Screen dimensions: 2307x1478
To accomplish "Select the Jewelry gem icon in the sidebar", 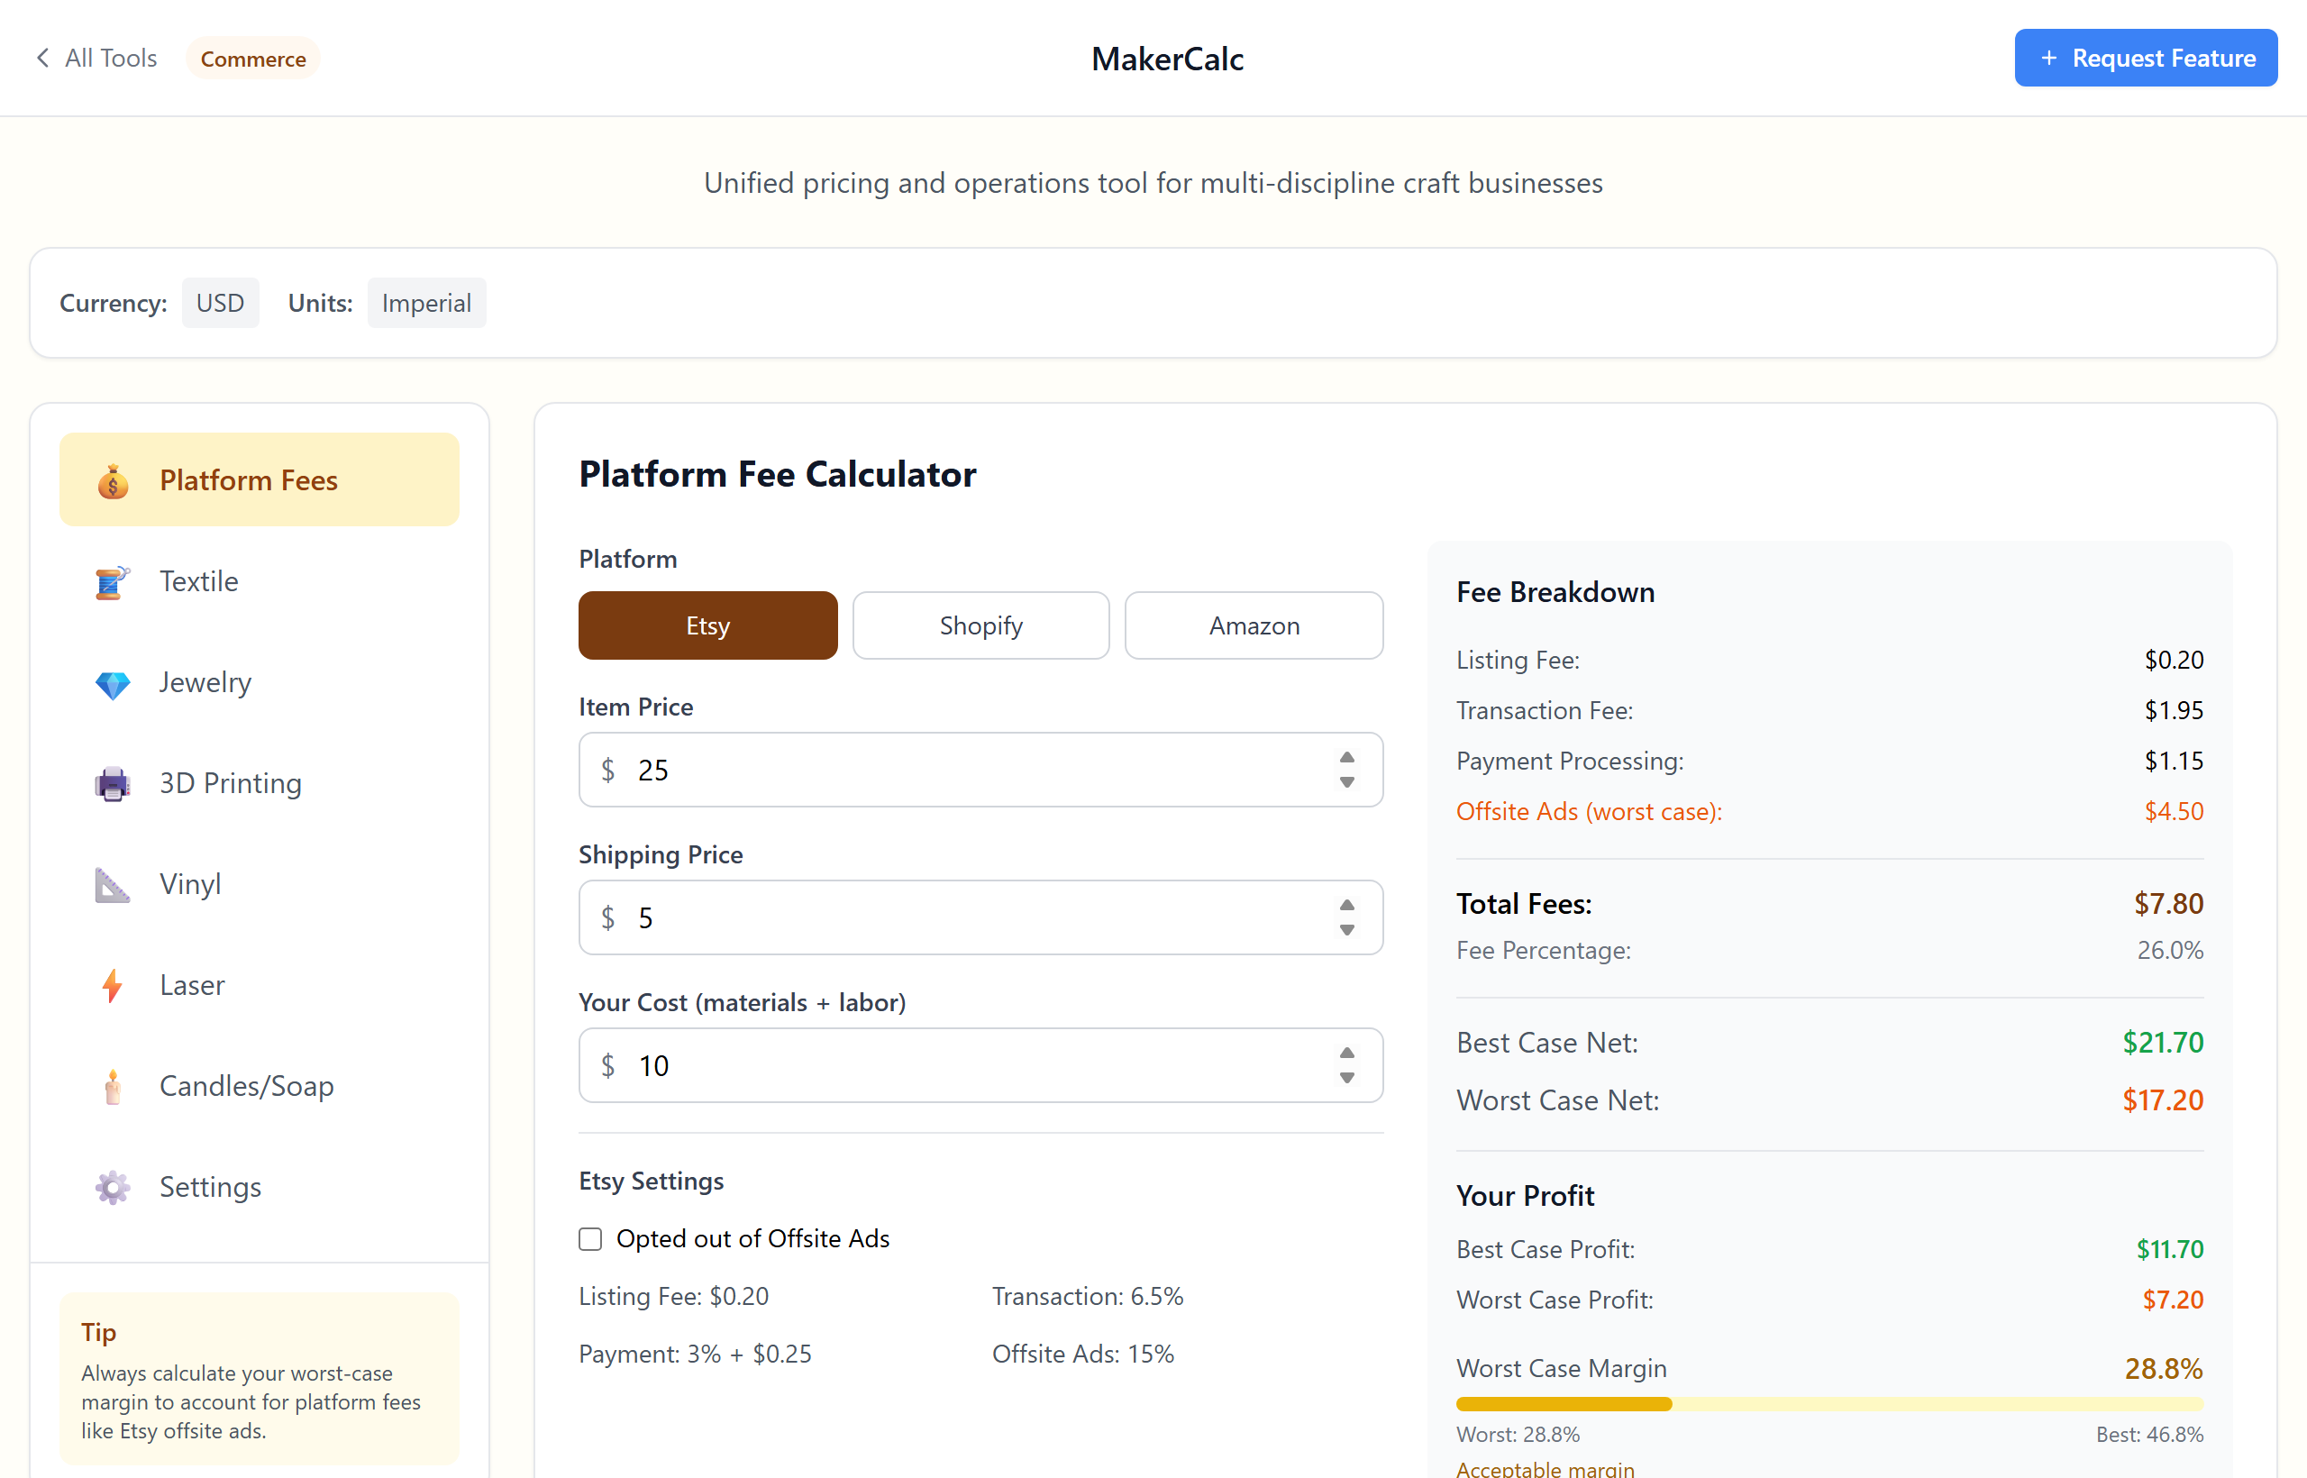I will pyautogui.click(x=113, y=683).
